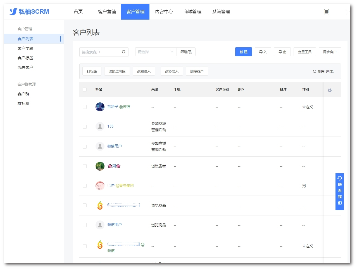
Task: Click the blue 新建 button
Action: tap(243, 52)
